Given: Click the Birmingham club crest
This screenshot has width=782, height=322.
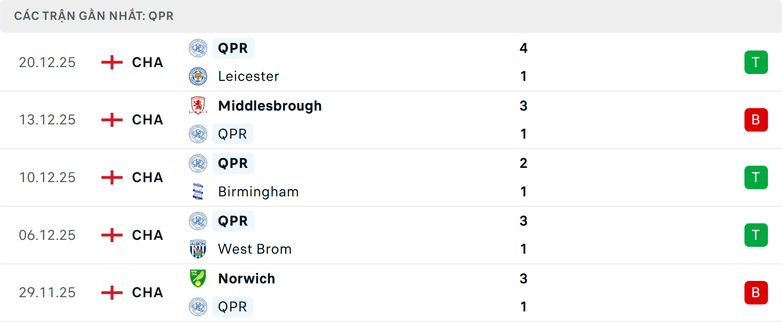Looking at the screenshot, I should point(198,191).
